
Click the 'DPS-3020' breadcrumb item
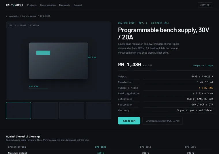[x=45, y=16]
